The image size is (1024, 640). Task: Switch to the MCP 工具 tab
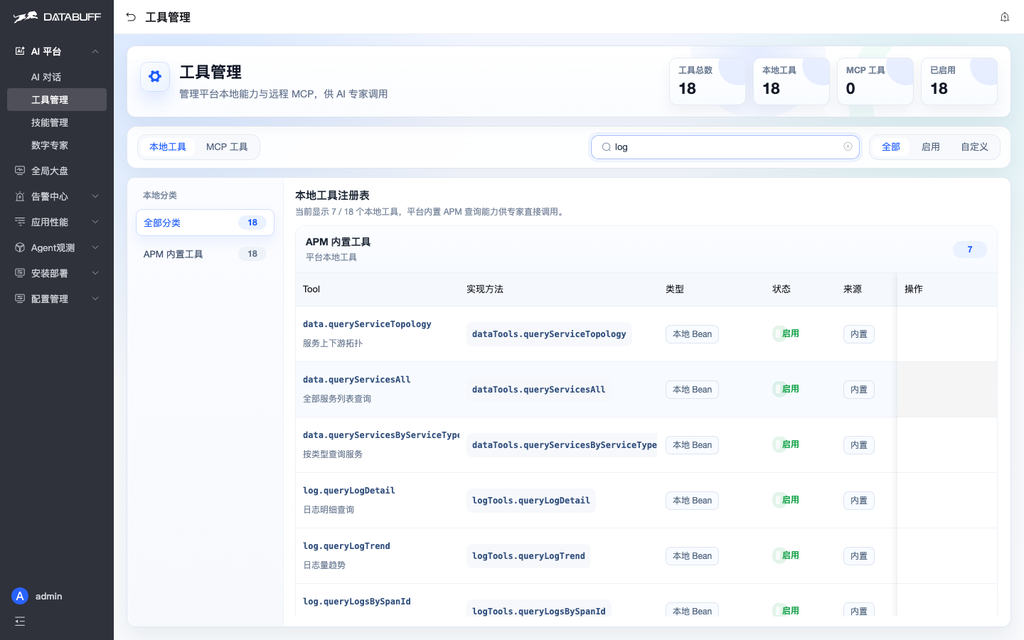point(227,147)
